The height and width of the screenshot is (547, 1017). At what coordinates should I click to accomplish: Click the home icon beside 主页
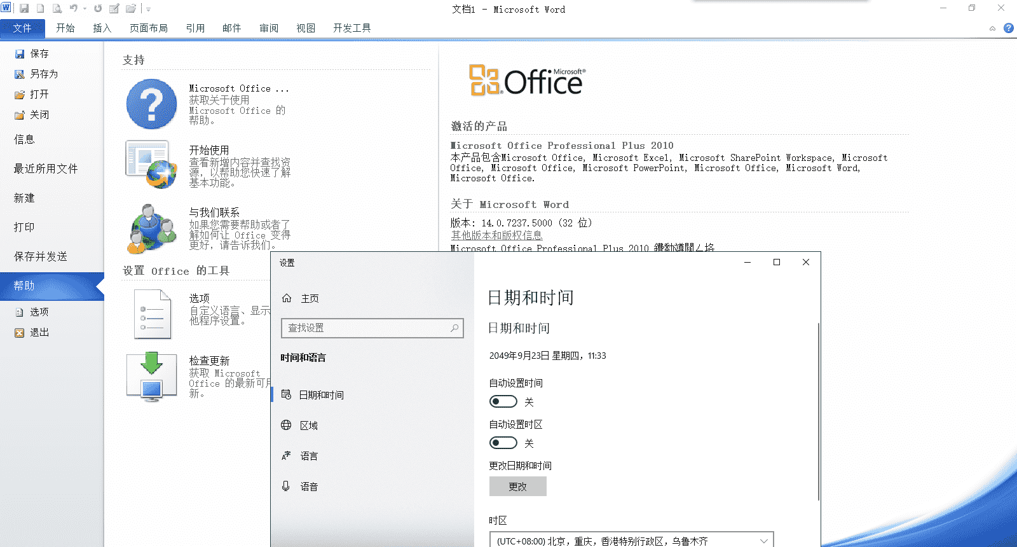287,298
